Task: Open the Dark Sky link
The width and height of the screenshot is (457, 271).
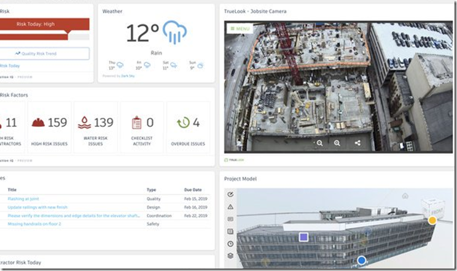Action: point(128,76)
